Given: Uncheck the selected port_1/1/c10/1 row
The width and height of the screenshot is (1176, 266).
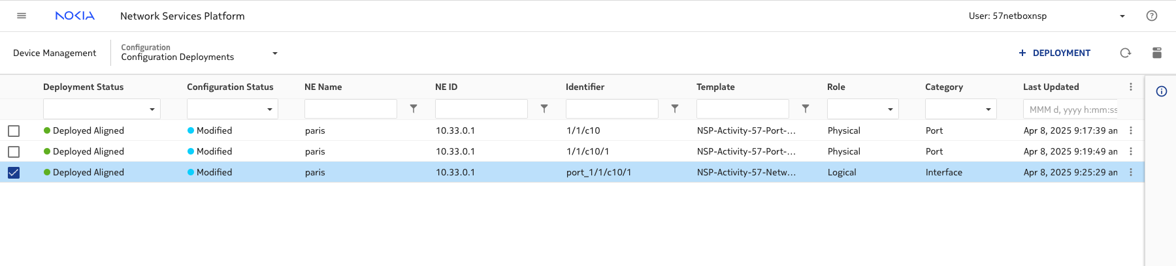Looking at the screenshot, I should [14, 173].
